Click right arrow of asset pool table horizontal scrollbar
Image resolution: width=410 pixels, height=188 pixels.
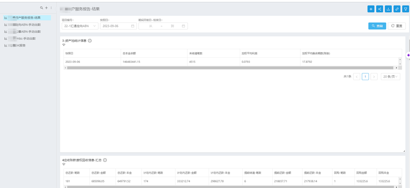pos(396,68)
